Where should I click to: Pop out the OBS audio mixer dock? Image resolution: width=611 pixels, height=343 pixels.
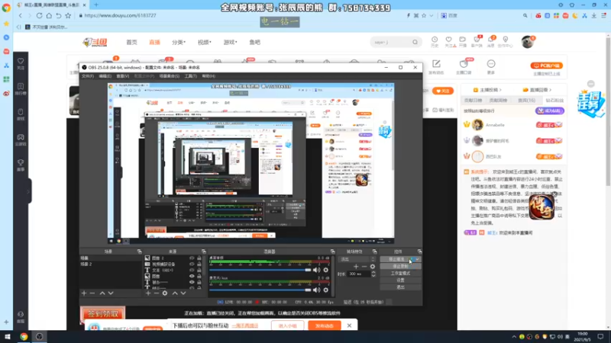click(x=332, y=252)
